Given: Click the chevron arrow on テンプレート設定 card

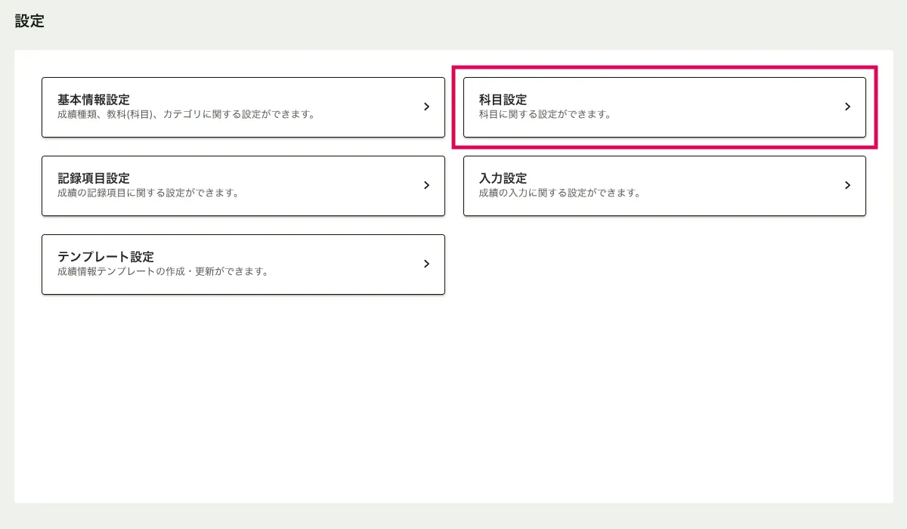Looking at the screenshot, I should pos(426,264).
